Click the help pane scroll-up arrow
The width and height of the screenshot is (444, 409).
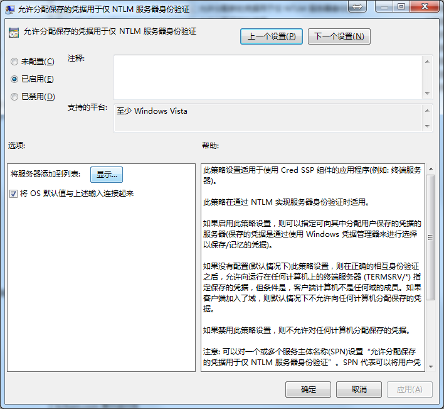430,170
